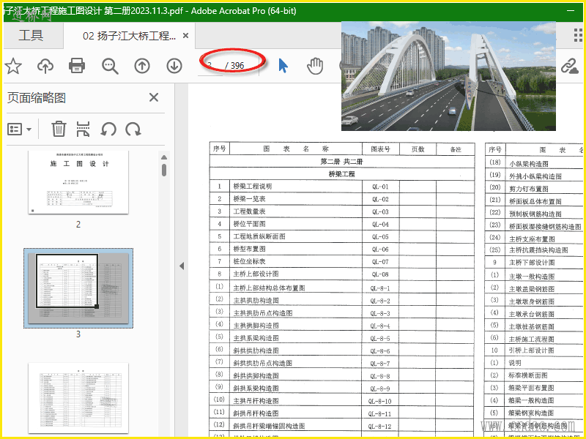The height and width of the screenshot is (439, 586).
Task: Click the 备注 column header
Action: coord(456,149)
